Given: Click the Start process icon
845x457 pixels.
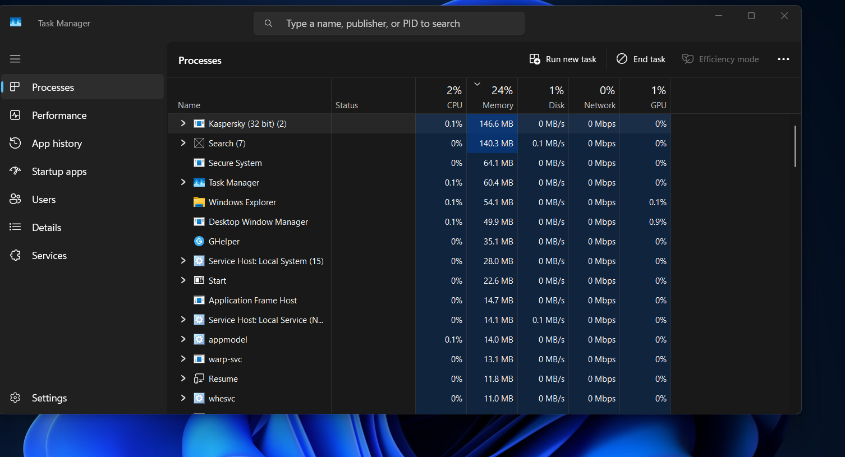Looking at the screenshot, I should 199,280.
